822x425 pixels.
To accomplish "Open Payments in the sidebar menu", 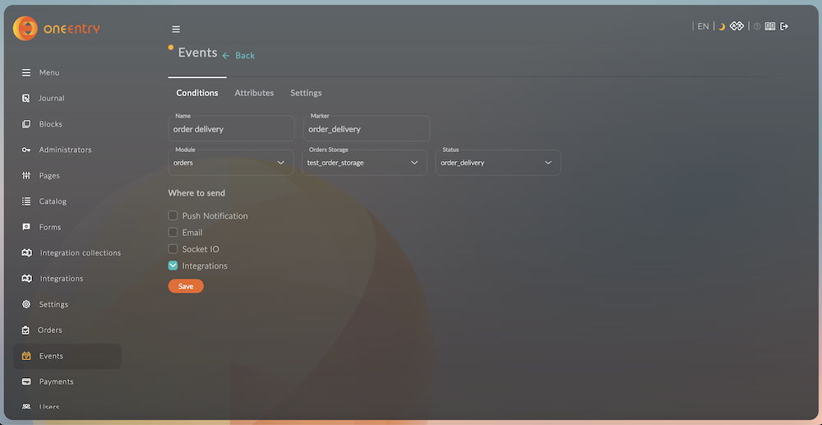I will (x=56, y=381).
